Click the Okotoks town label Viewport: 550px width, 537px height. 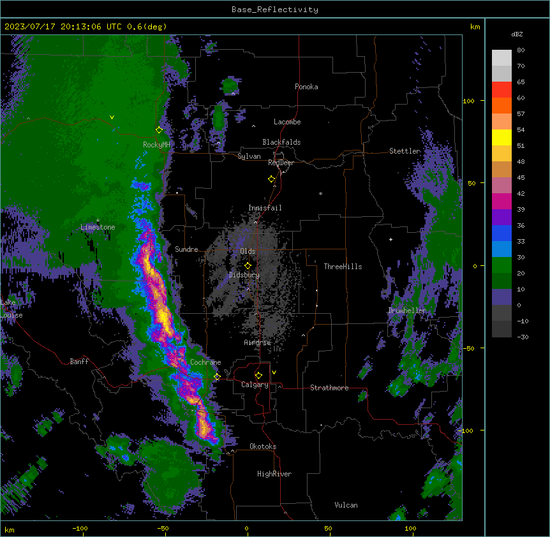click(263, 446)
